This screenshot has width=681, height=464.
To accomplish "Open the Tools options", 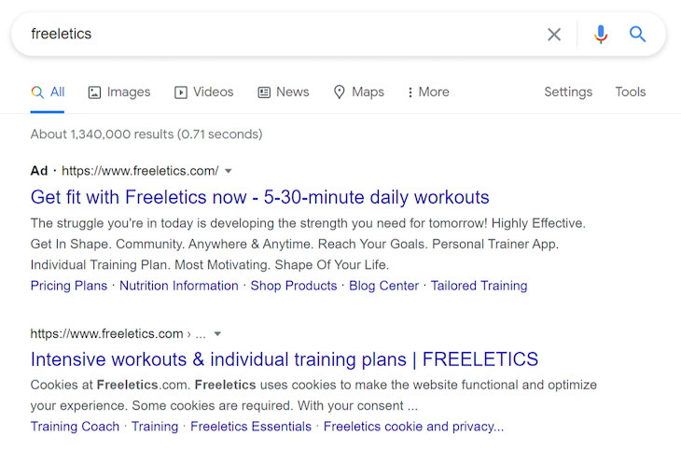I will (x=631, y=92).
